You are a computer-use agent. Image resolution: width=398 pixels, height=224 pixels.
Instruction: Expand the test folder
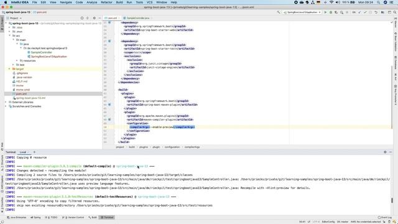[x=14, y=65]
